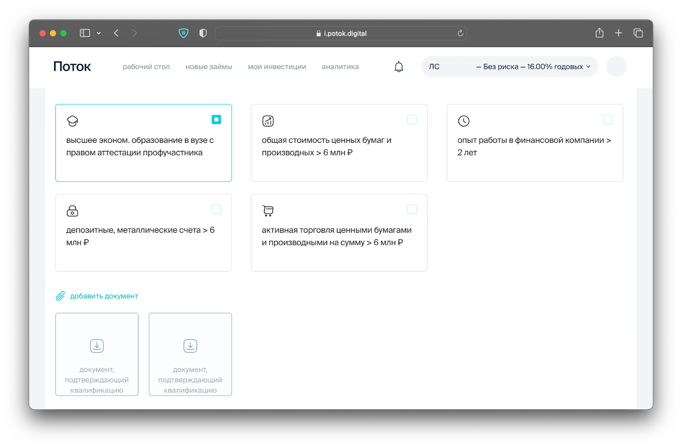This screenshot has width=682, height=448.
Task: Click the ЛС account label
Action: (434, 66)
